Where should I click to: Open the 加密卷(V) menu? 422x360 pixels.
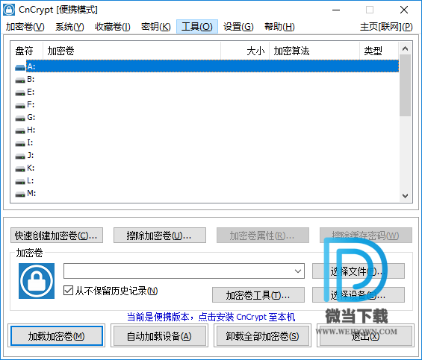25,27
